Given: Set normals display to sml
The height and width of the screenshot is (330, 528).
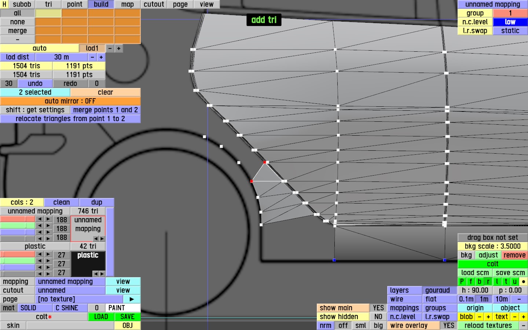Looking at the screenshot, I should (361, 326).
